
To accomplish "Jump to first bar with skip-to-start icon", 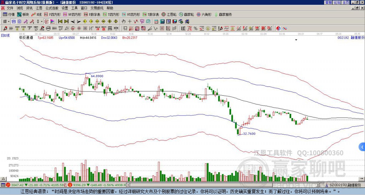I will pos(60,21).
